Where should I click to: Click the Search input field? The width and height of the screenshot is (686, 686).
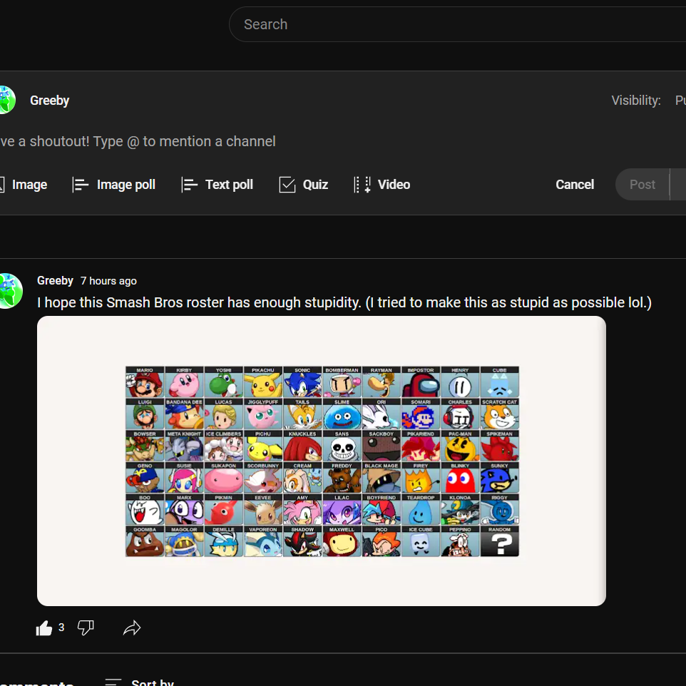[457, 24]
